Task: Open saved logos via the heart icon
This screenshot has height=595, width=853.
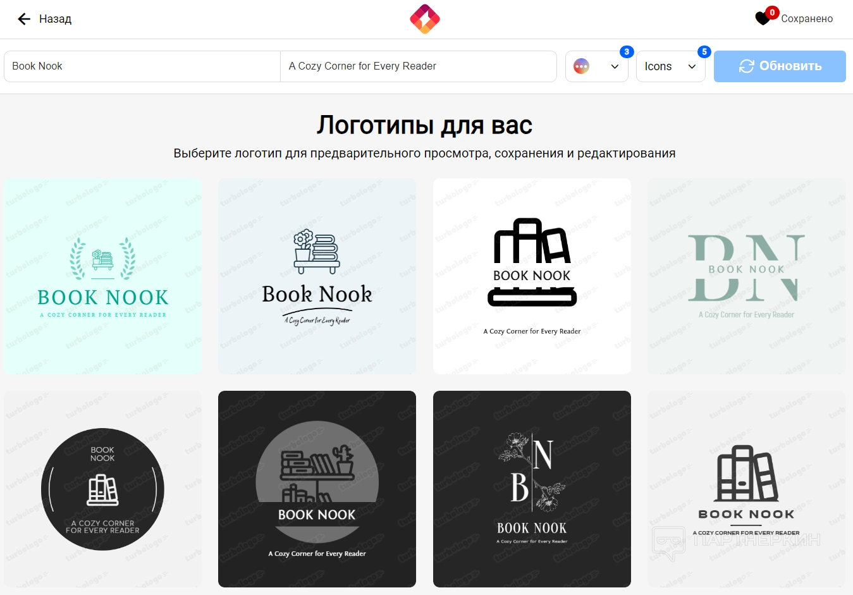Action: [763, 19]
